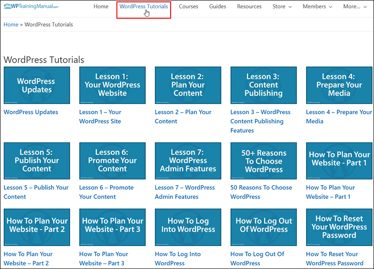Open the Lesson 6: Promote Your Content thumbnail
374x269 pixels.
point(112,161)
